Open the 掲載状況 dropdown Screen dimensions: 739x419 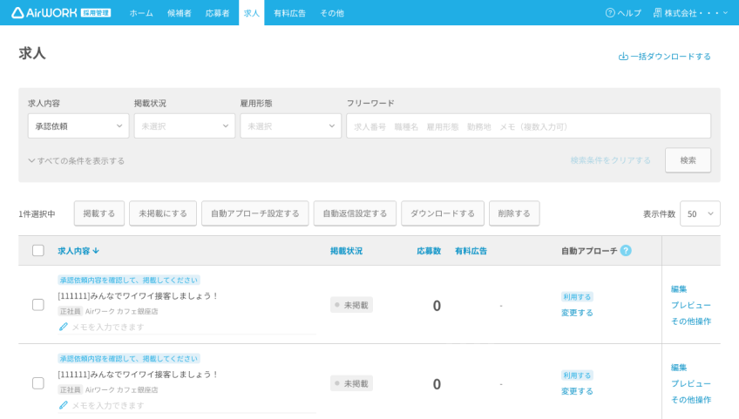(184, 125)
